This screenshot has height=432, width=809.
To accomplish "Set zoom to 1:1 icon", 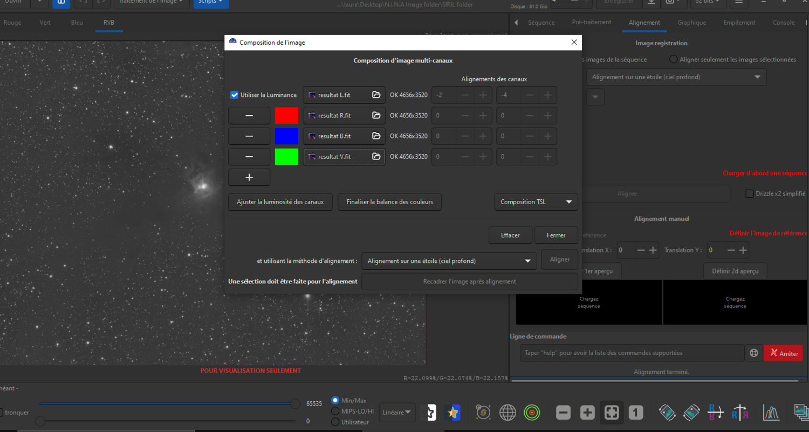I will (x=636, y=413).
